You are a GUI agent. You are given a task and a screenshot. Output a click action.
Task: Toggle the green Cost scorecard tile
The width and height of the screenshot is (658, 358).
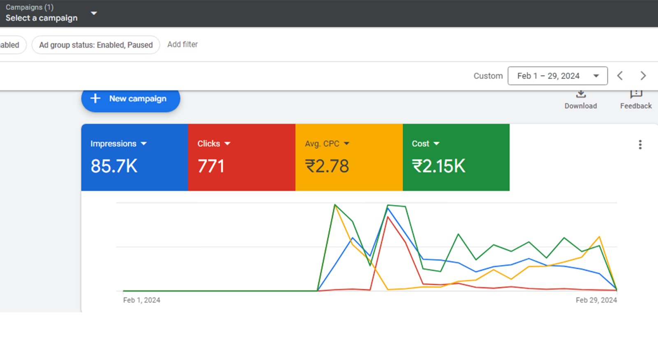click(456, 158)
